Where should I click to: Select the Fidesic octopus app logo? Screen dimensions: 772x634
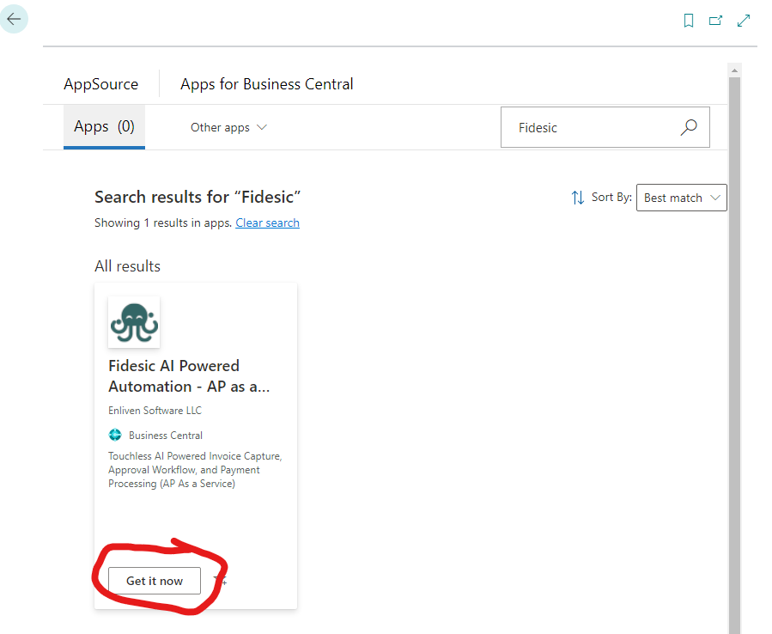pyautogui.click(x=133, y=322)
